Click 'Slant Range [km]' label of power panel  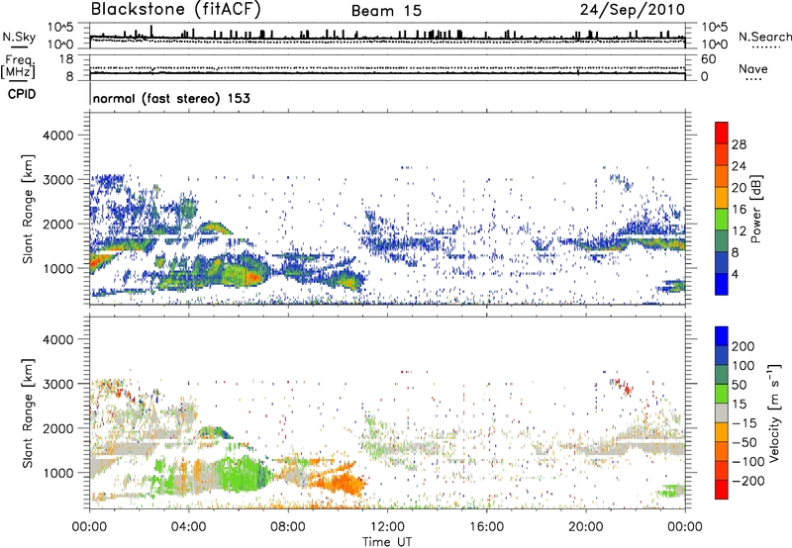(x=28, y=209)
